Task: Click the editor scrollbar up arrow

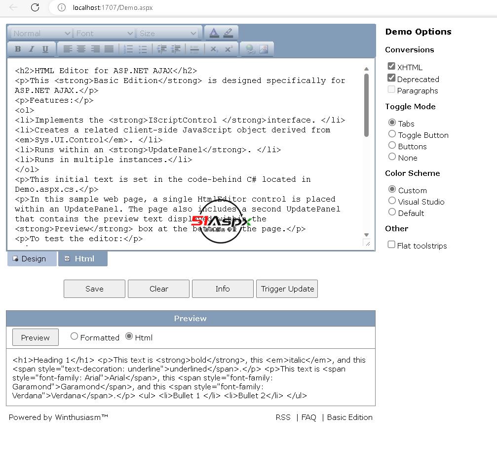Action: pos(366,69)
